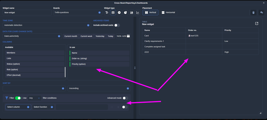The width and height of the screenshot is (267, 120).
Task: Open the table widget in external view
Action: tap(257, 23)
